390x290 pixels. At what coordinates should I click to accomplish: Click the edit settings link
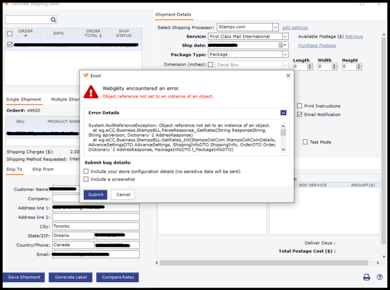pos(295,27)
